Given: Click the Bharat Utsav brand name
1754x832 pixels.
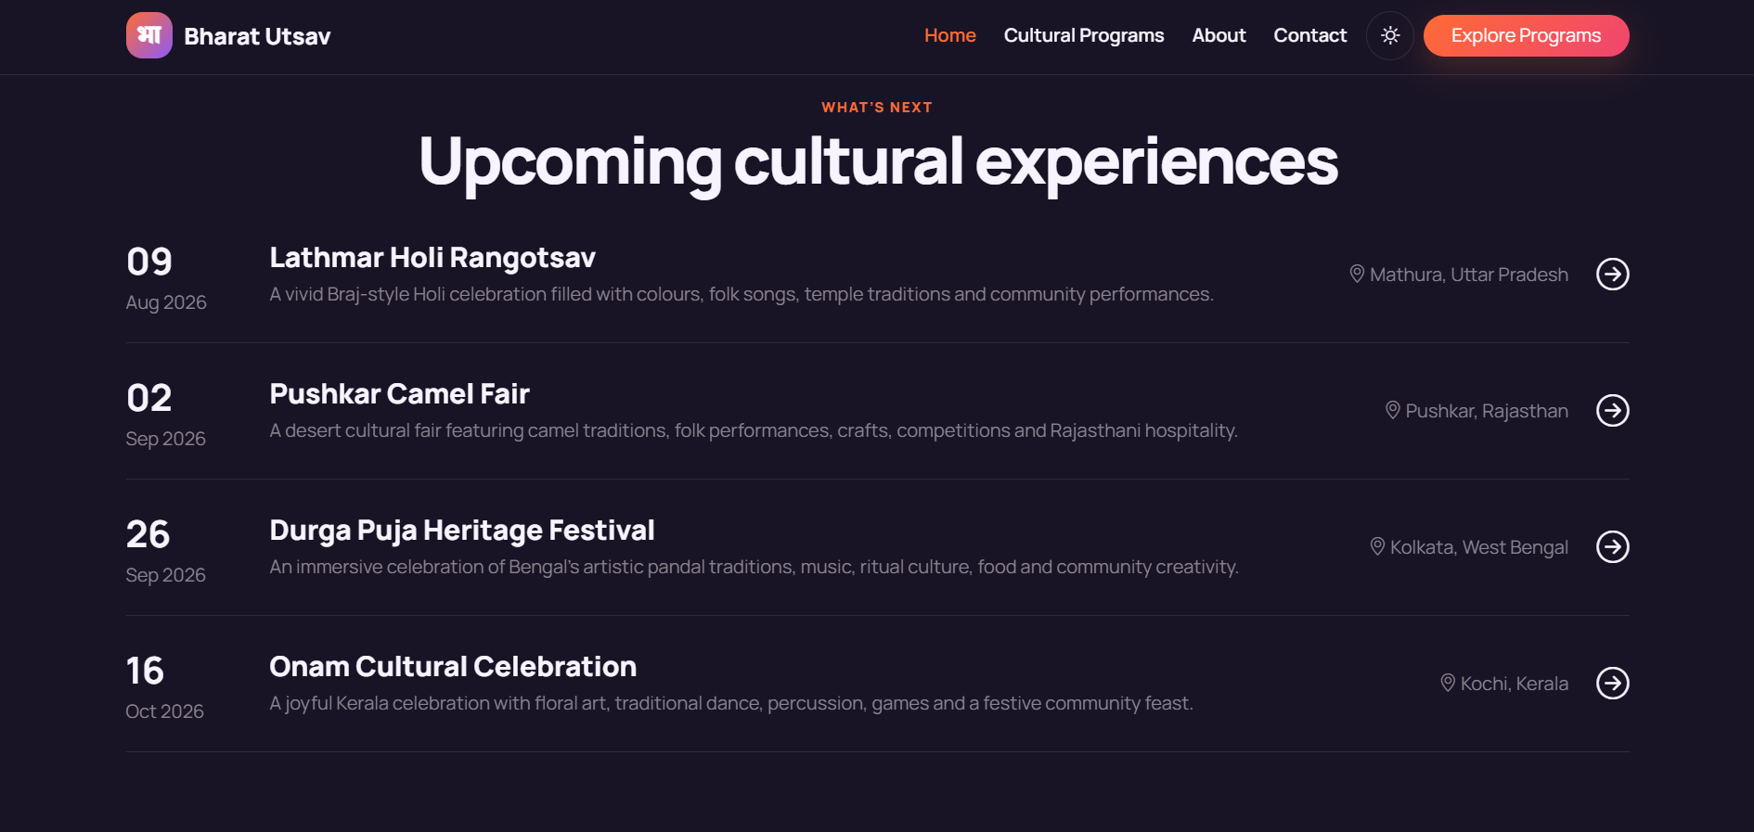Looking at the screenshot, I should [257, 36].
